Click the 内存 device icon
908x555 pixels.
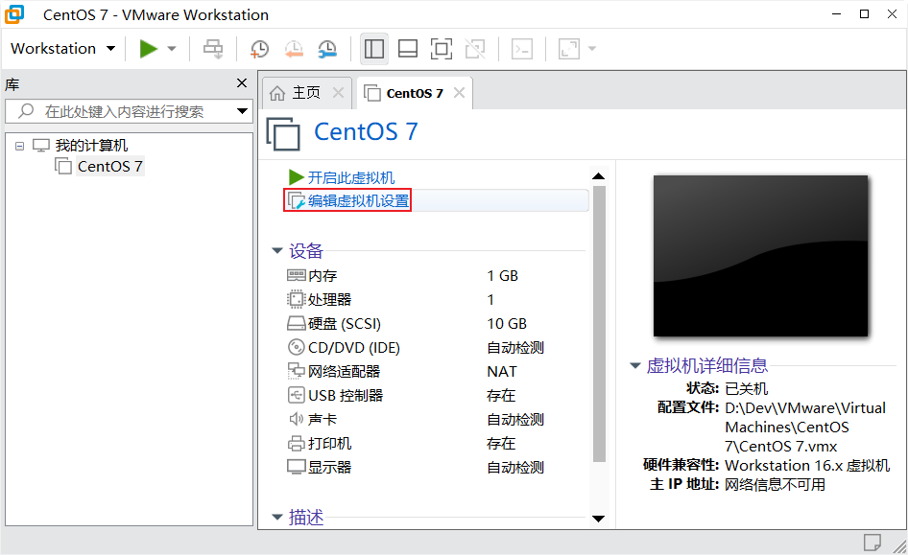click(296, 275)
